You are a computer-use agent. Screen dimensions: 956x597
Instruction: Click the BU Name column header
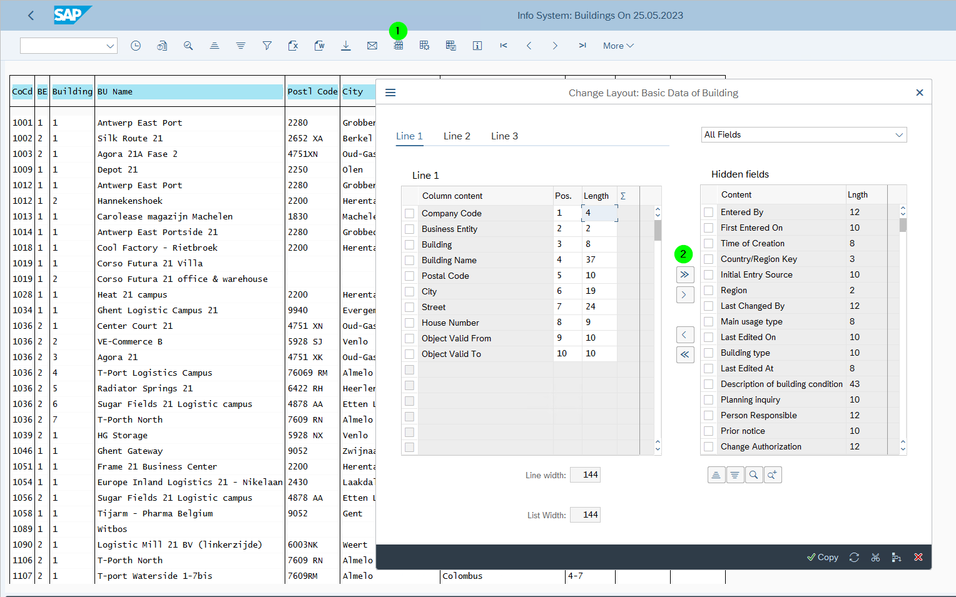(190, 91)
